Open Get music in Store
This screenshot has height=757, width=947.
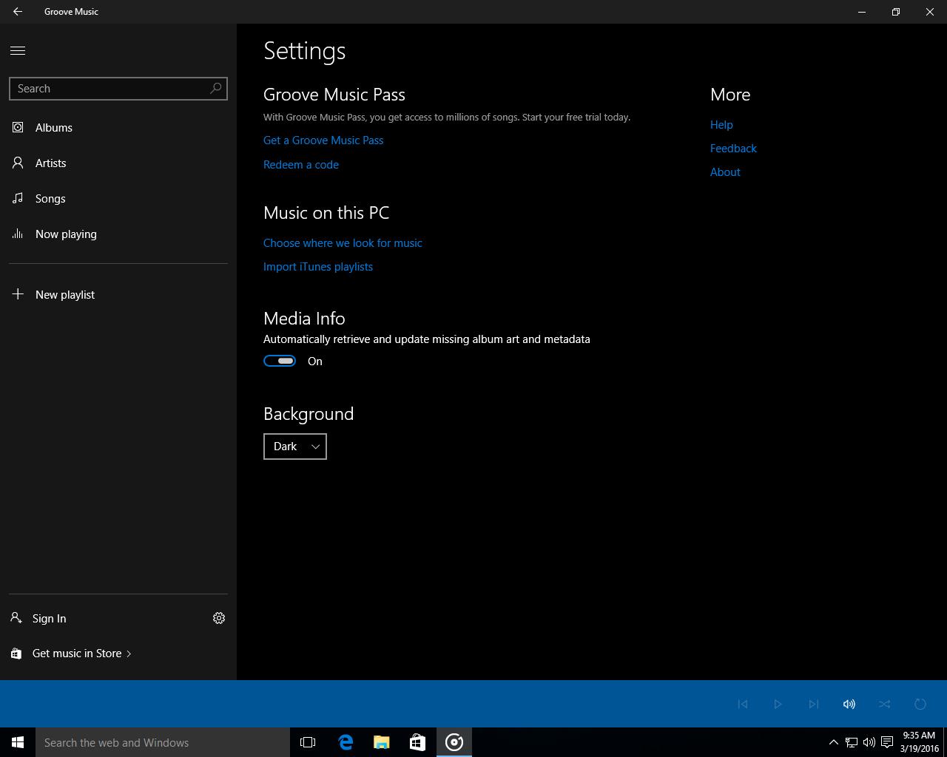[81, 654]
